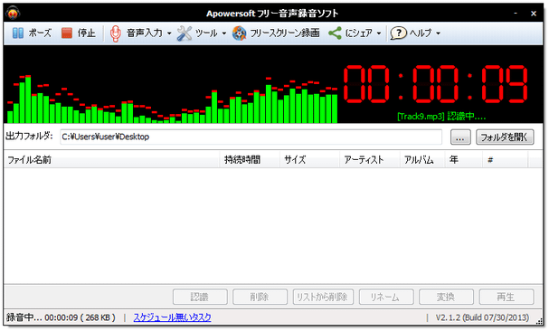Sort by アーティスト column header
Image resolution: width=549 pixels, height=331 pixels.
click(369, 160)
